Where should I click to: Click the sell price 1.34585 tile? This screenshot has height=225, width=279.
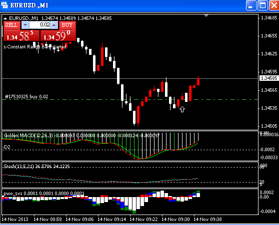click(x=21, y=35)
